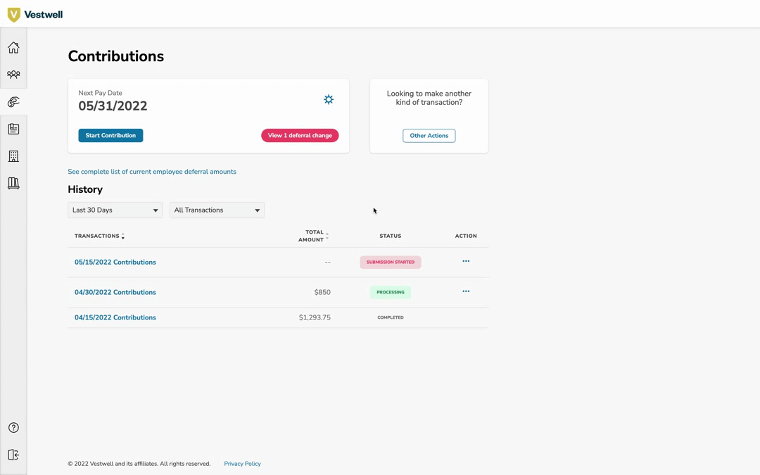Click the Contributions hand-coin sidebar icon
This screenshot has width=760, height=475.
pyautogui.click(x=13, y=101)
